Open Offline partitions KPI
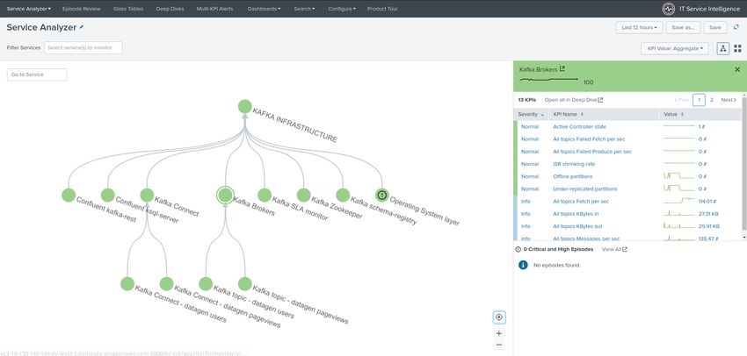Screen dimensions: 747x356 [x=573, y=176]
